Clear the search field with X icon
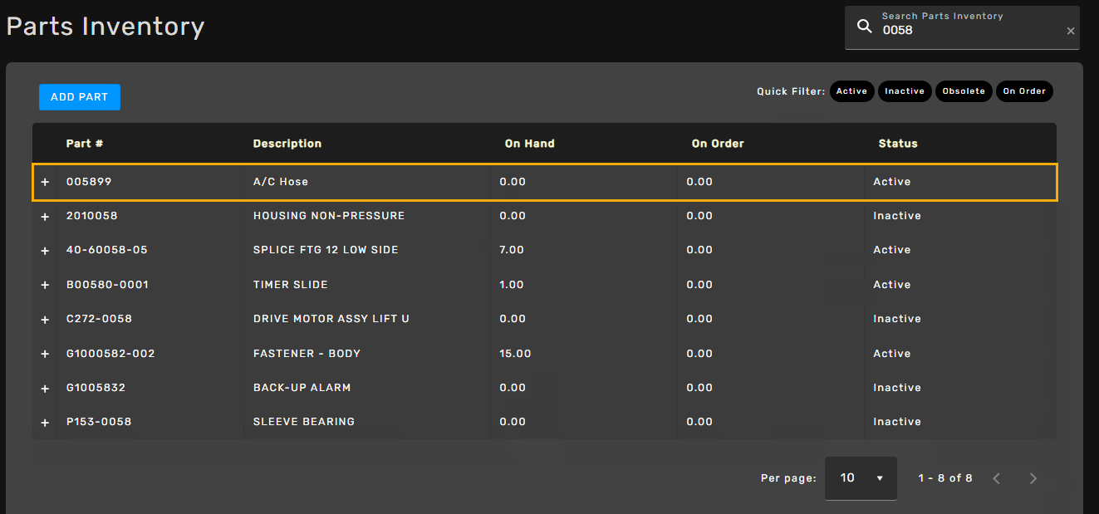 [x=1071, y=31]
